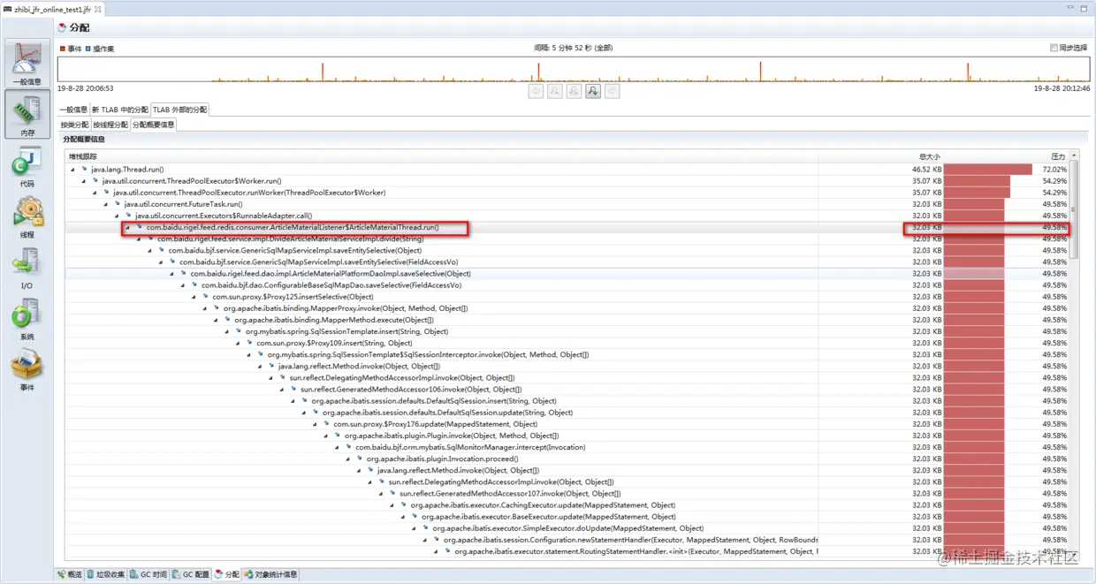Select the TLAB 外部的分配 tab
This screenshot has width=1096, height=584.
coord(180,110)
